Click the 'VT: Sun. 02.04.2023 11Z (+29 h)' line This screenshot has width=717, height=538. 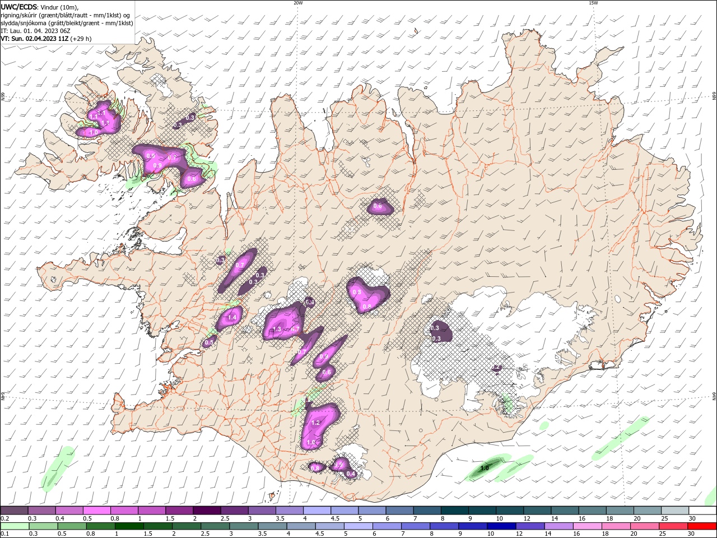46,39
